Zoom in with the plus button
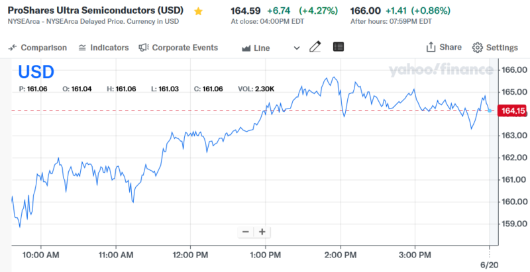 tap(262, 232)
